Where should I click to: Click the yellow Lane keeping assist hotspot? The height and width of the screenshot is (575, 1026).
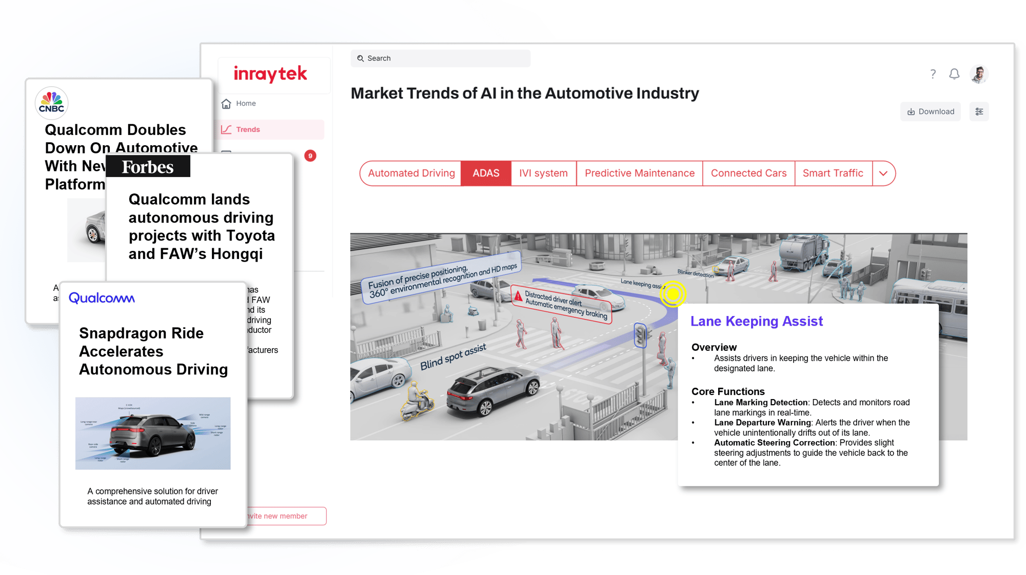(673, 294)
